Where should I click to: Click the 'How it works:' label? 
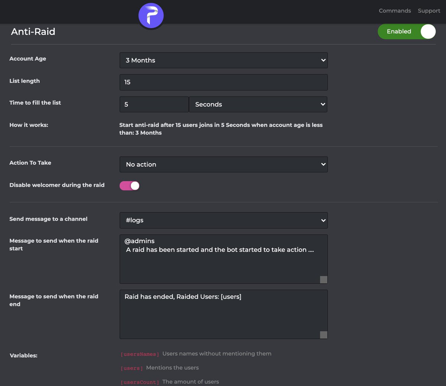tap(29, 125)
